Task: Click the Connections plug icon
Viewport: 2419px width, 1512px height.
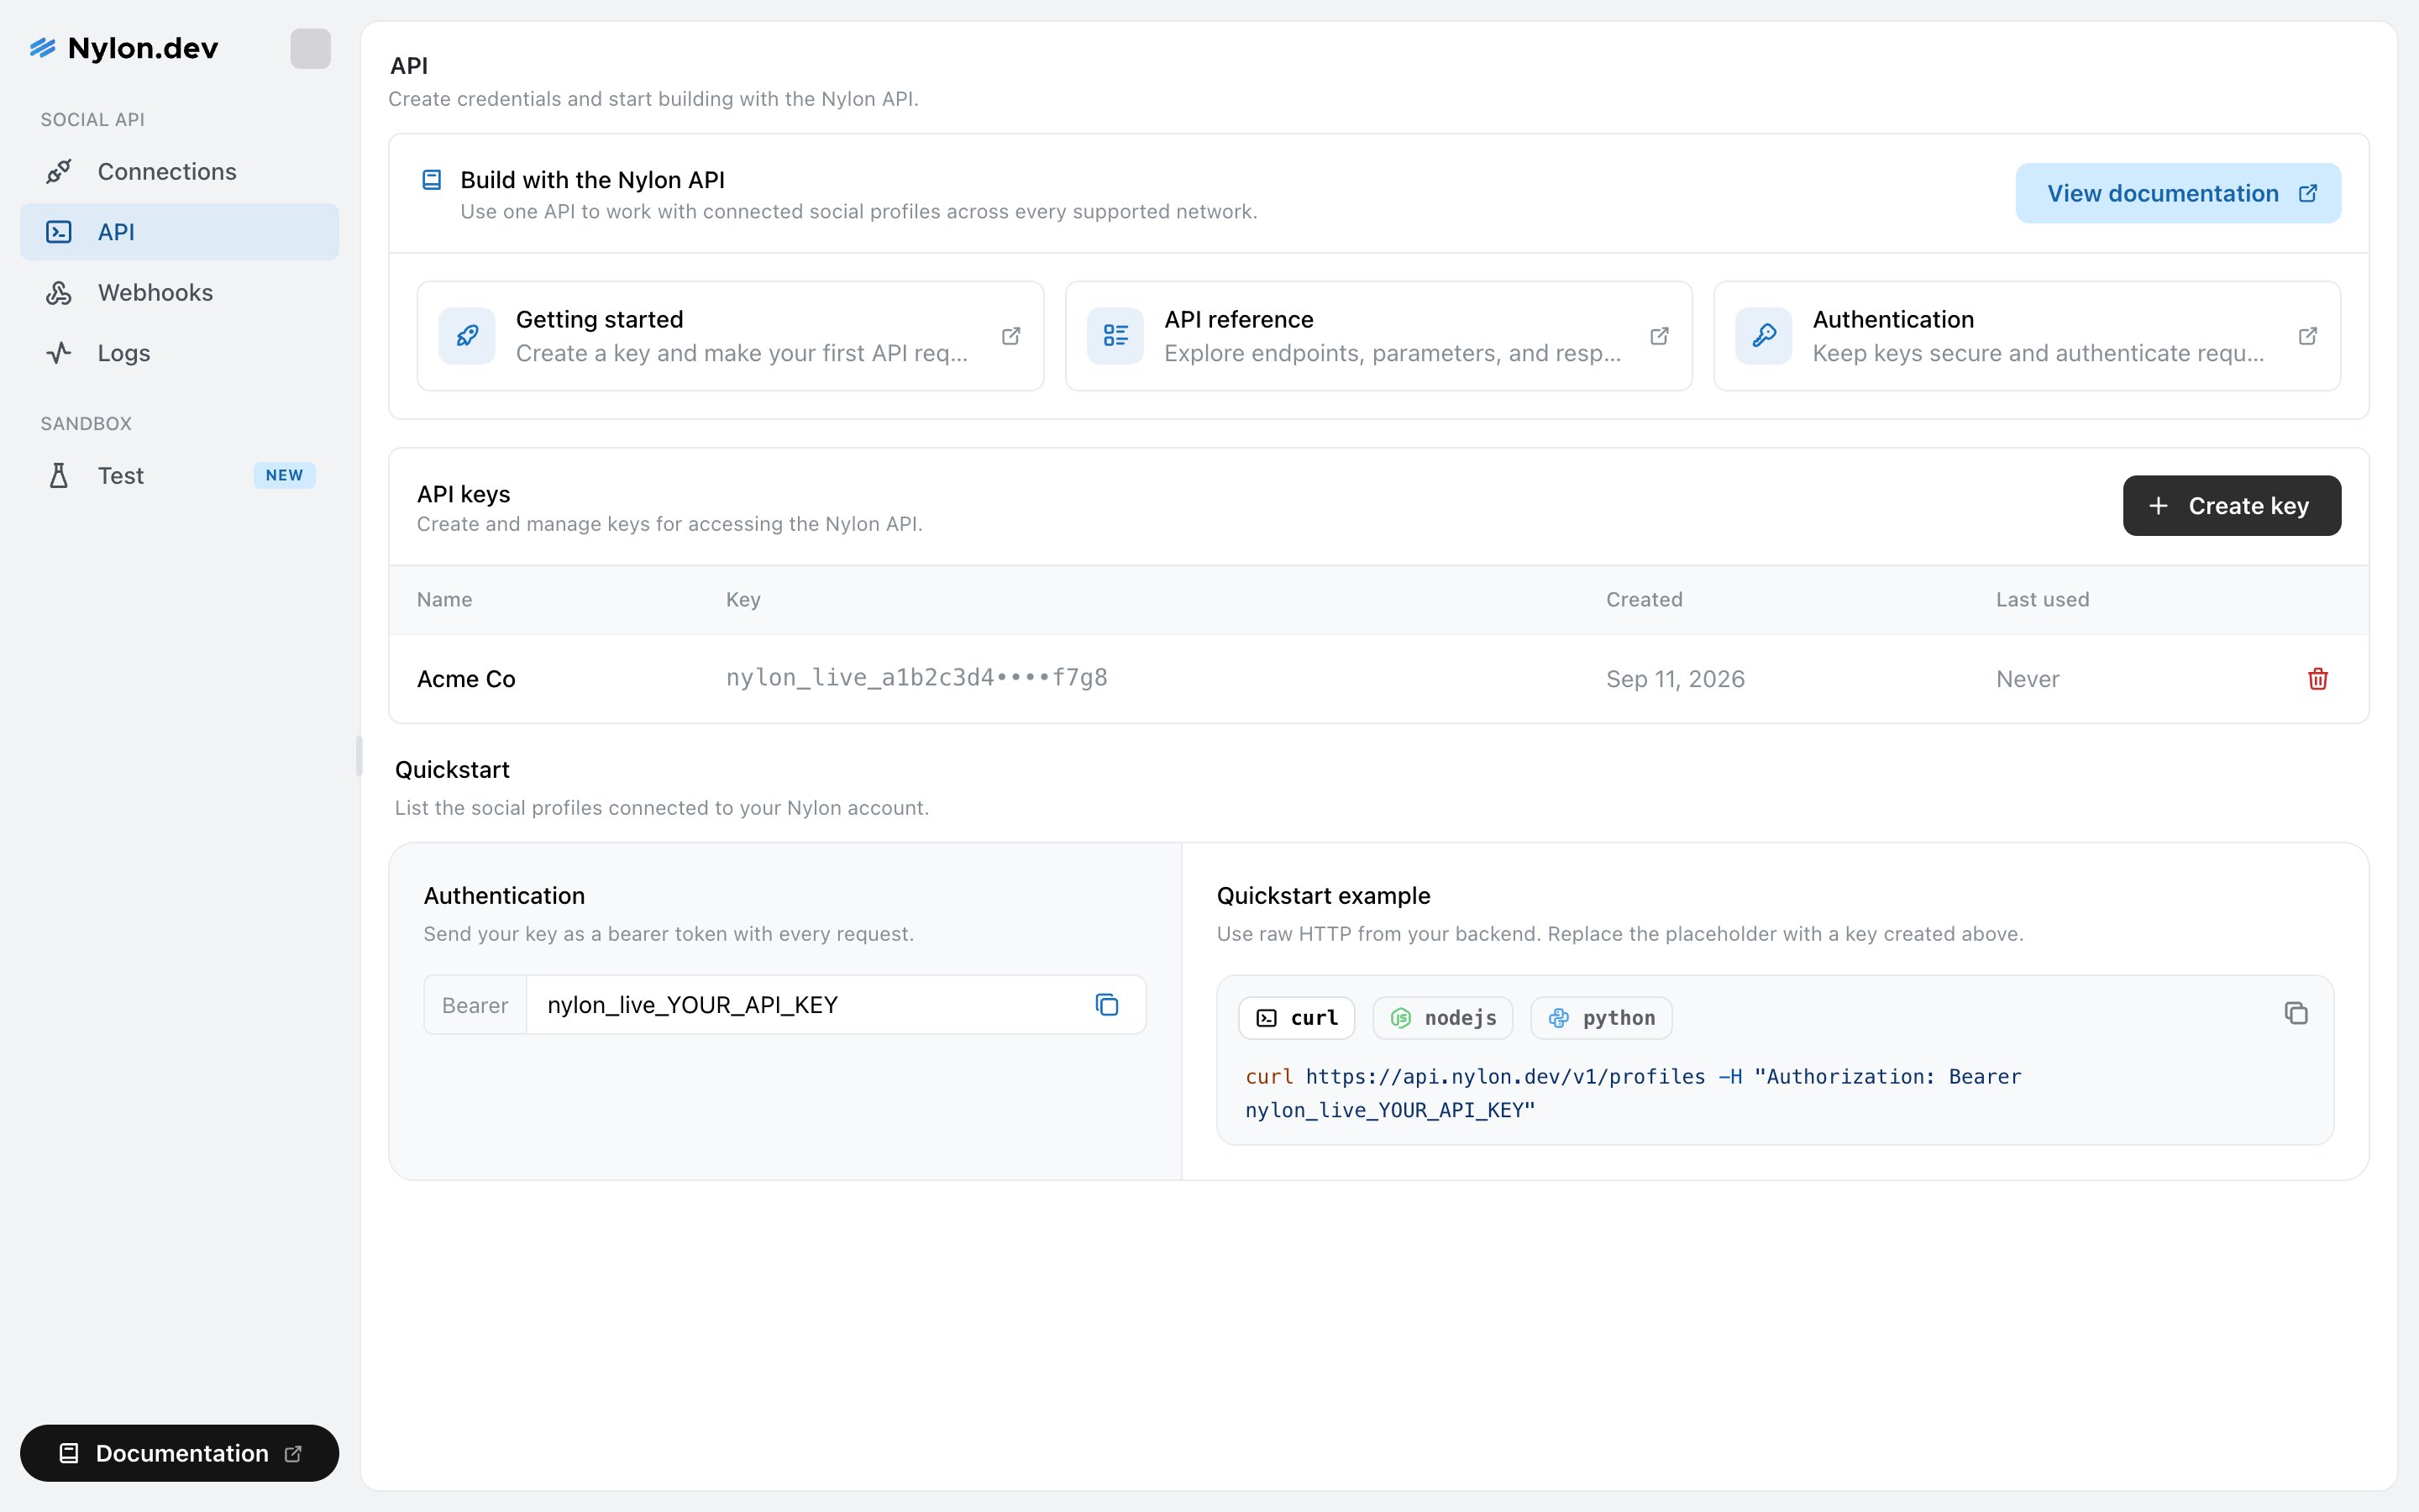Action: coord(59,171)
